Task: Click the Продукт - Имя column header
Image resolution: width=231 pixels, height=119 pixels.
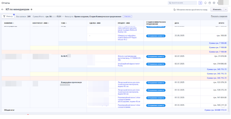Action: [124, 23]
